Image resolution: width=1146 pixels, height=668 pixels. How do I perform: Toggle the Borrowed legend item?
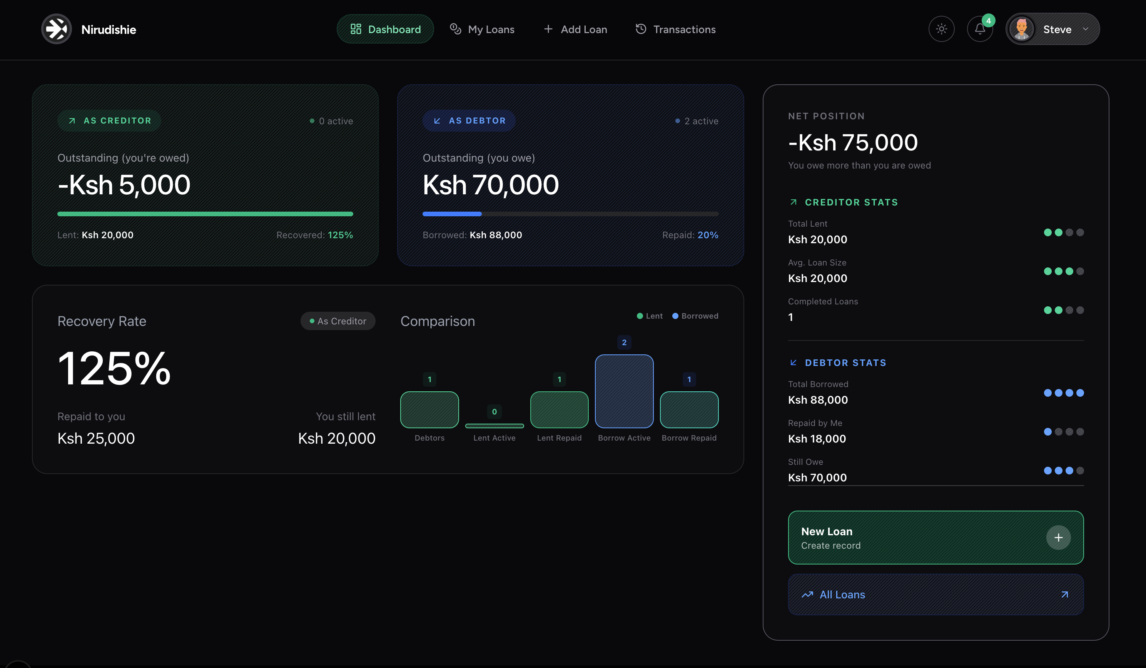tap(695, 316)
